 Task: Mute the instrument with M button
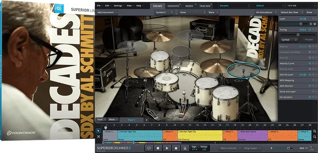point(314,24)
